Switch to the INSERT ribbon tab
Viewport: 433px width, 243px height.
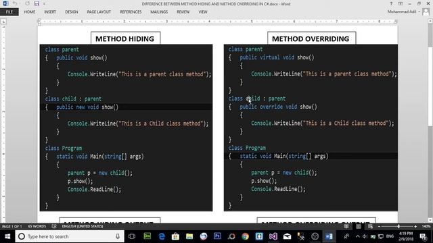click(50, 12)
